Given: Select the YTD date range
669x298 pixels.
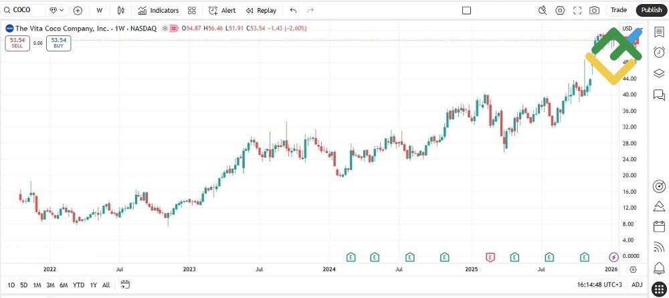Looking at the screenshot, I should point(78,285).
